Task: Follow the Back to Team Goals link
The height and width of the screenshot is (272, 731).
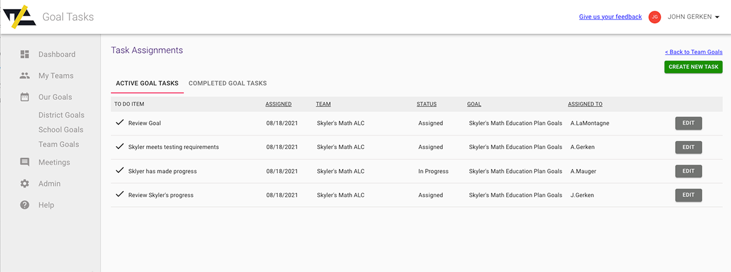Action: point(694,52)
